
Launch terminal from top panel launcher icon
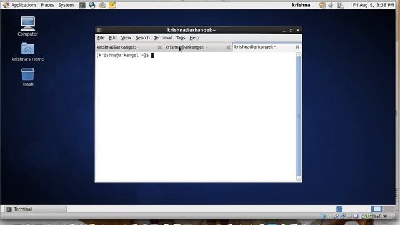tap(82, 5)
